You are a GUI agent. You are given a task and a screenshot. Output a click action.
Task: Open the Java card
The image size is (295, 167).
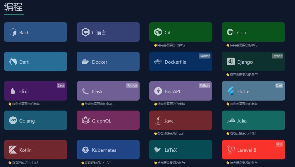pyautogui.click(x=181, y=120)
